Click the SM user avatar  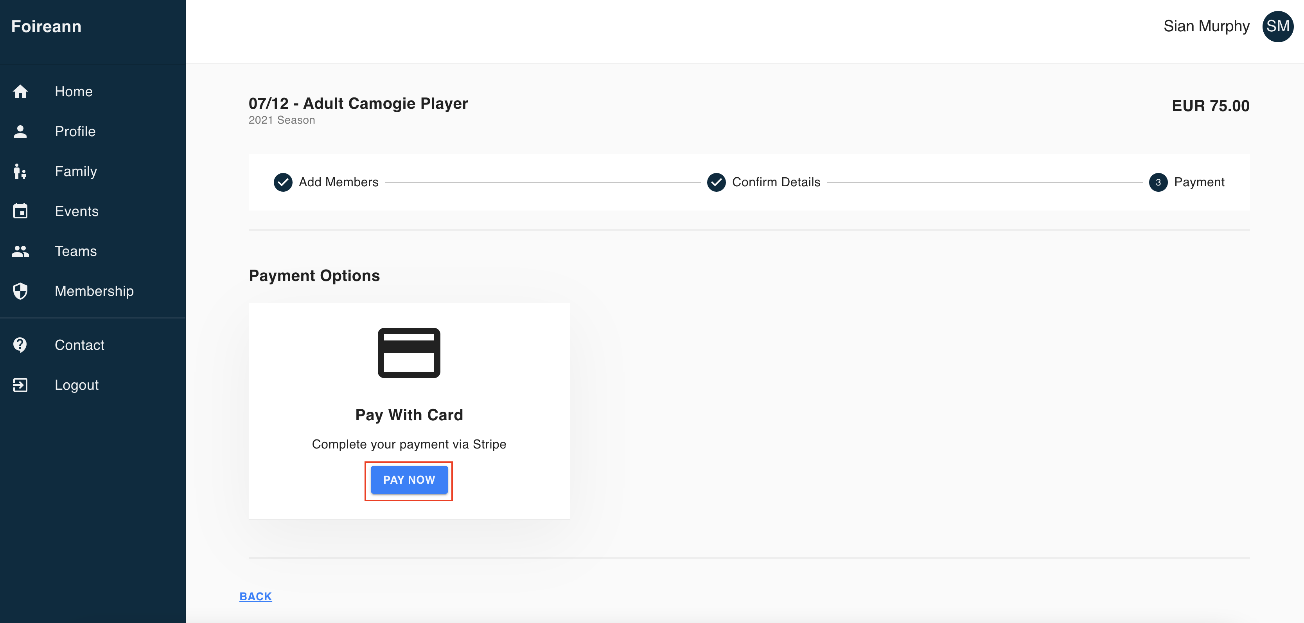1278,26
